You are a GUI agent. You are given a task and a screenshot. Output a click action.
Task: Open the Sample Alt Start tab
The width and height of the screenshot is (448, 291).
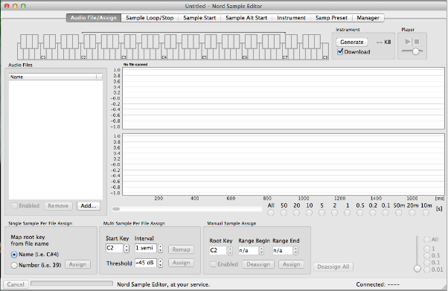click(246, 18)
